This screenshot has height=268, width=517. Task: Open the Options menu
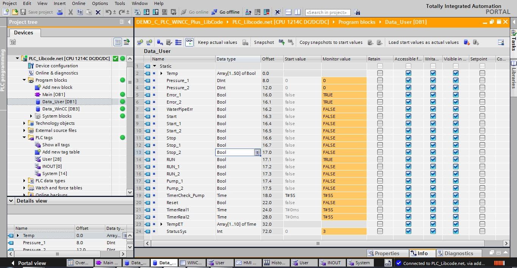click(100, 3)
